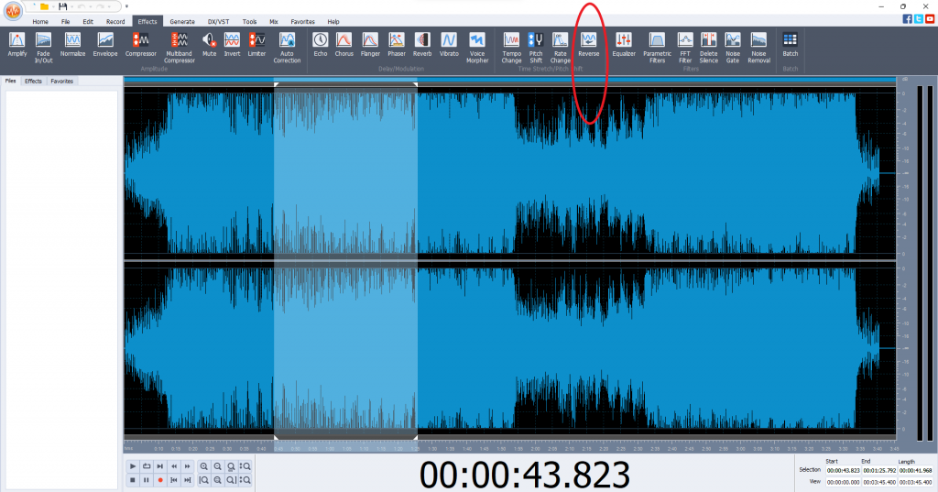Zoom in horizontally on the waveform

[x=204, y=466]
